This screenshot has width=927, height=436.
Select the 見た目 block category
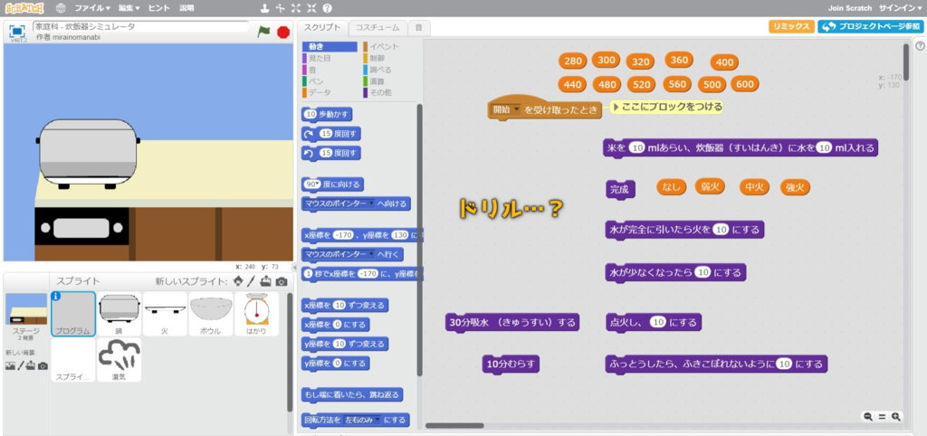click(320, 59)
